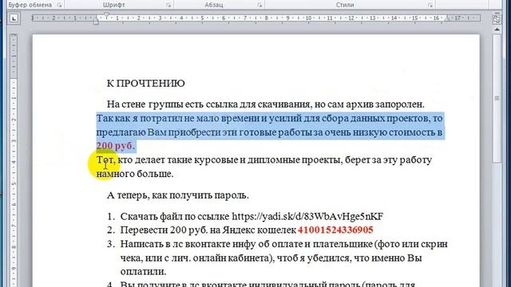
Task: Click the line starting 'предлагаю Вам приобрести'
Action: (269, 132)
